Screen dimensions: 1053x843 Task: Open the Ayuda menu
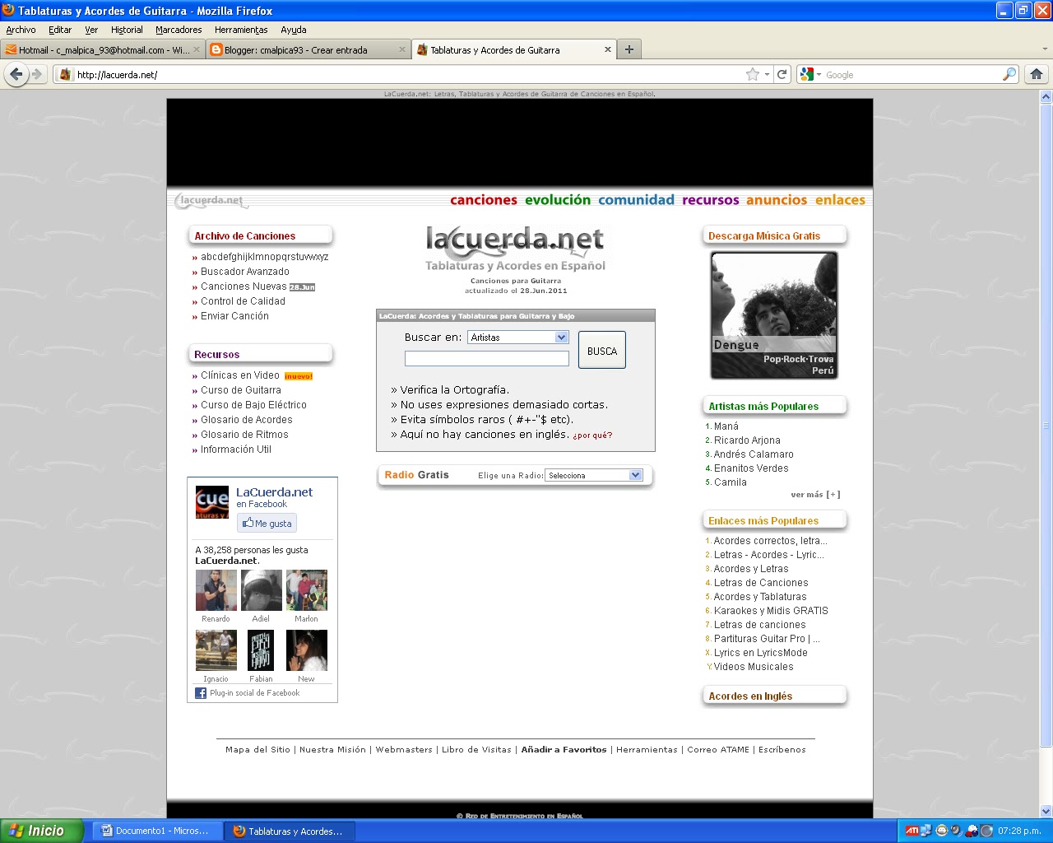pos(294,30)
